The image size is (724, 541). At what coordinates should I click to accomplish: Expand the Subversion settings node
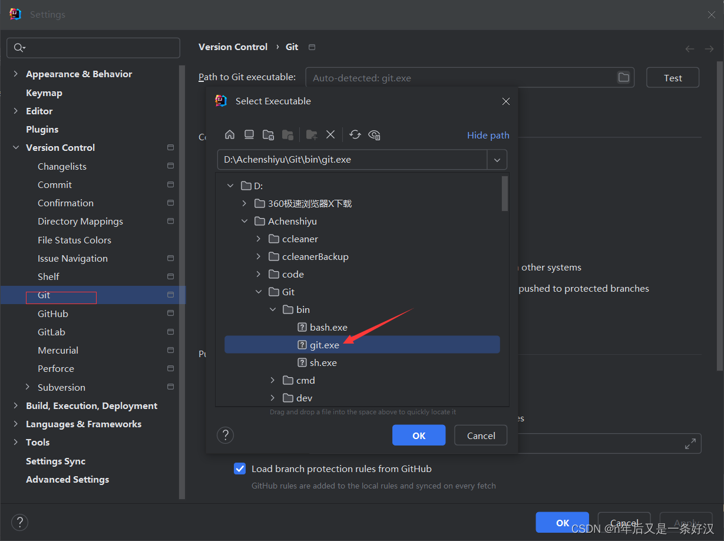pos(28,387)
